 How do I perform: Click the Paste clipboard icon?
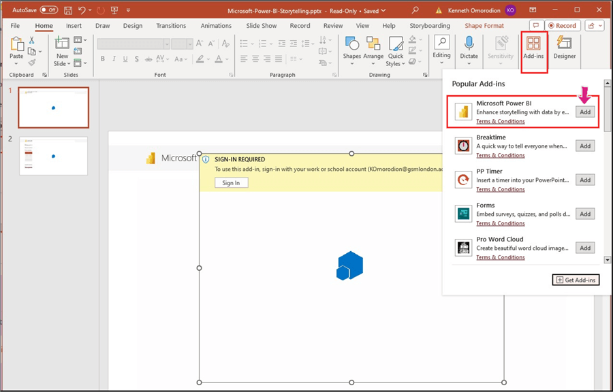[16, 46]
